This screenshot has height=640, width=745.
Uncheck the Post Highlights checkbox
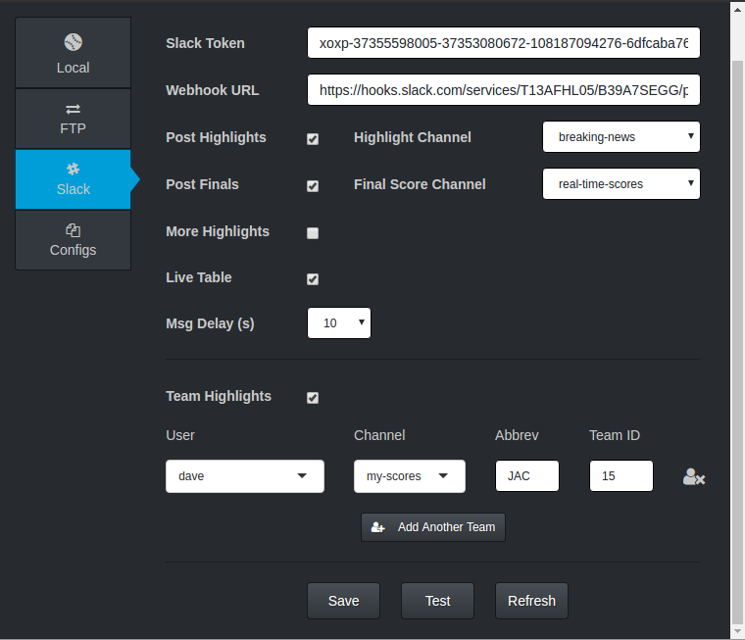pyautogui.click(x=313, y=139)
